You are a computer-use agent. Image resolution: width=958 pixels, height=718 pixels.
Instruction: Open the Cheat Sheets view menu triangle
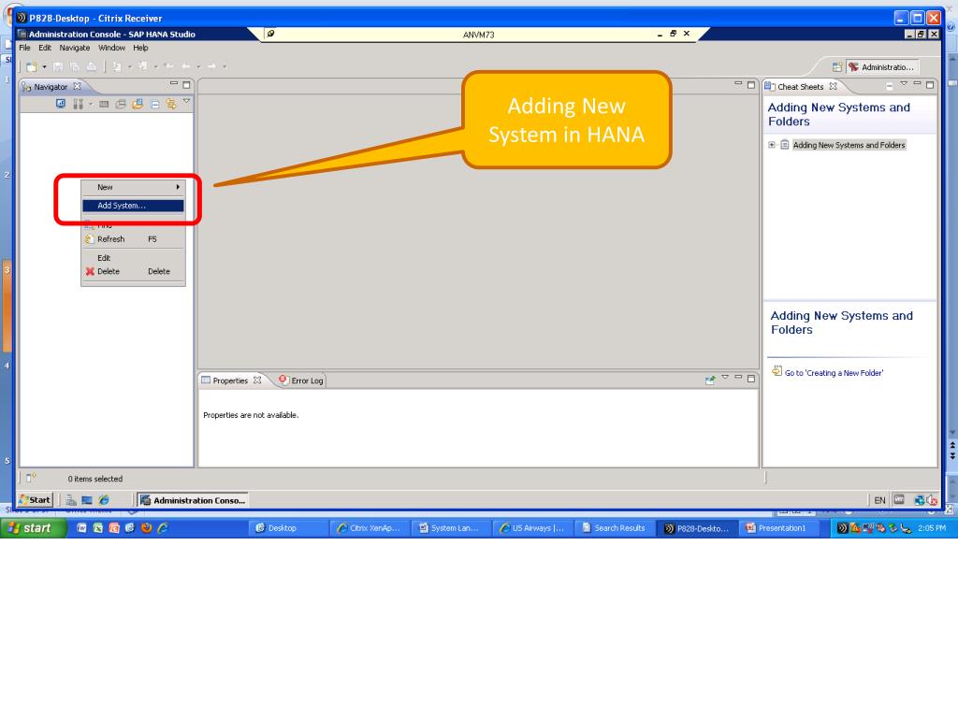point(904,83)
